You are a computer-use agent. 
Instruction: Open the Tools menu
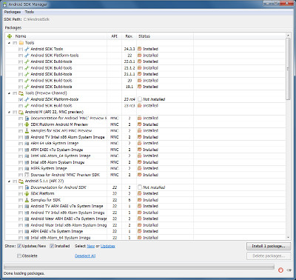(29, 12)
